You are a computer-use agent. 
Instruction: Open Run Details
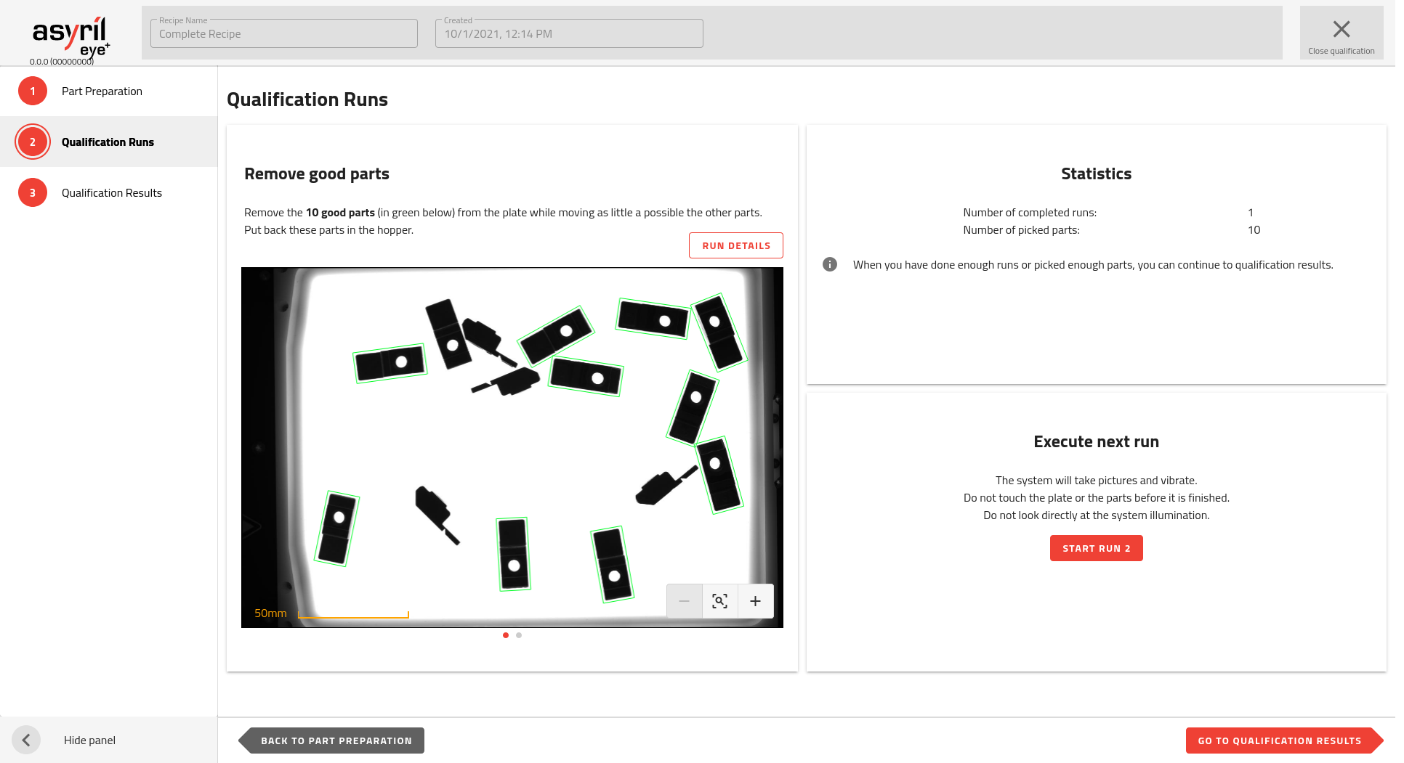(x=735, y=245)
